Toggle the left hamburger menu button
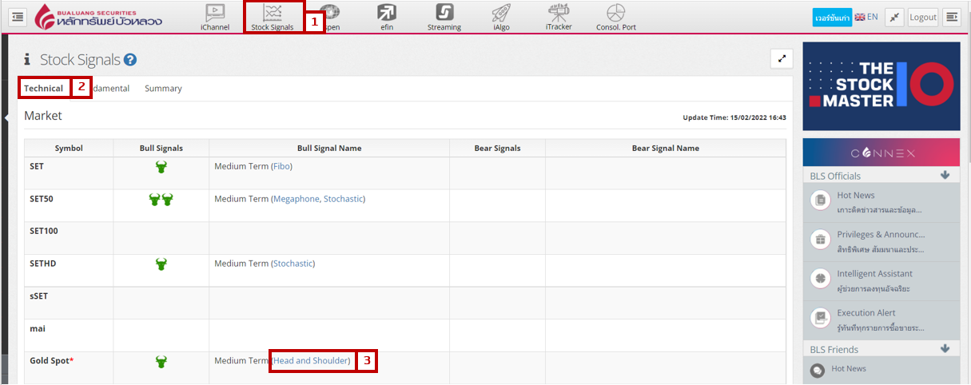 pos(18,17)
